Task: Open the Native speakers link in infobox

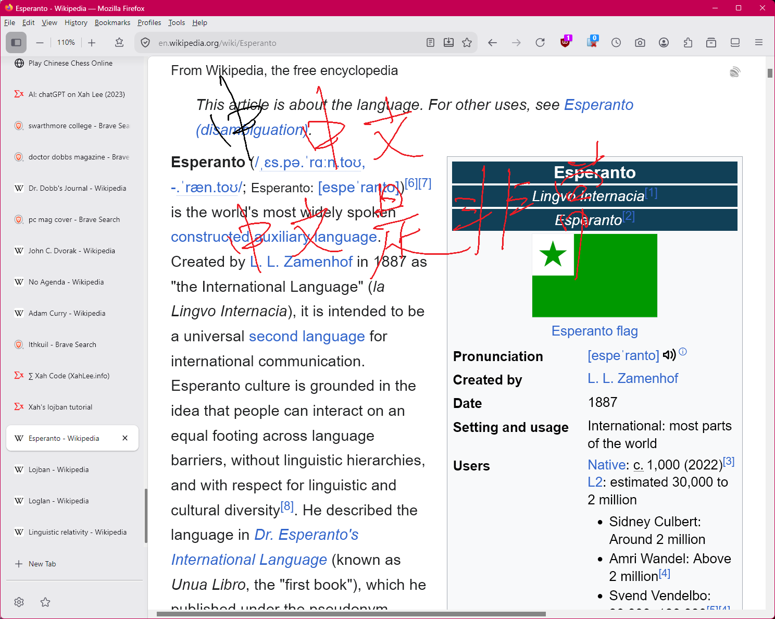Action: [607, 465]
